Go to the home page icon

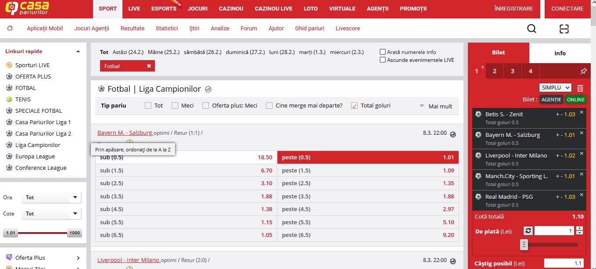pyautogui.click(x=10, y=28)
